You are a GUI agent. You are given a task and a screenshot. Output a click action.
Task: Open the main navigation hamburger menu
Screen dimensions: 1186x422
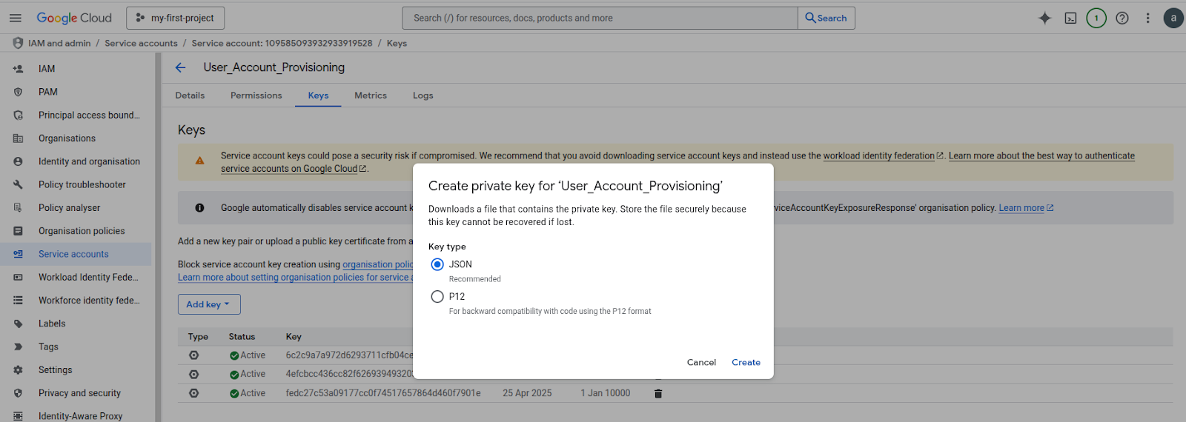pyautogui.click(x=16, y=18)
